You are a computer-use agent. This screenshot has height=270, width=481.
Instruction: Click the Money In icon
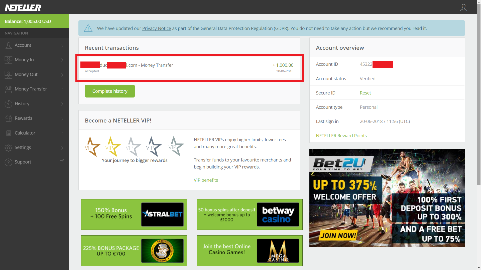point(9,60)
